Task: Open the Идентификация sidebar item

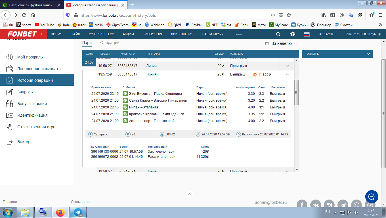Action: (x=37, y=115)
